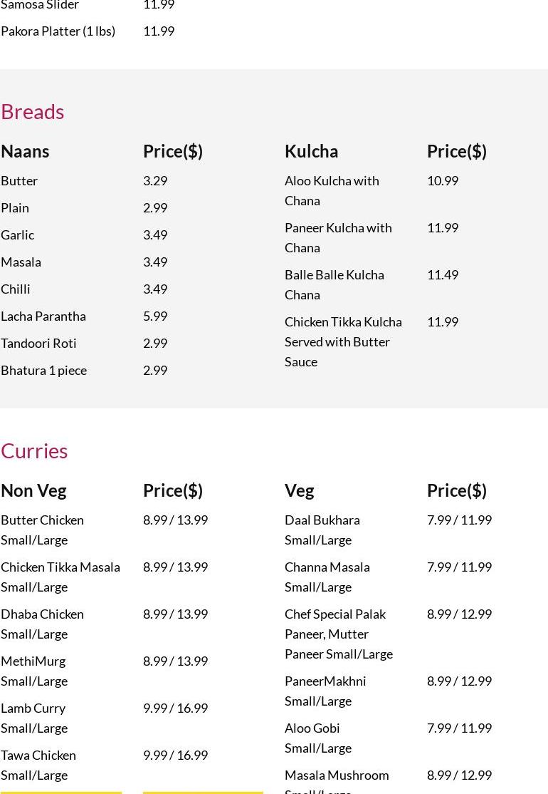Viewport: 548px width, 794px height.
Task: Select Chef Special Palak Paneer item
Action: pos(338,634)
